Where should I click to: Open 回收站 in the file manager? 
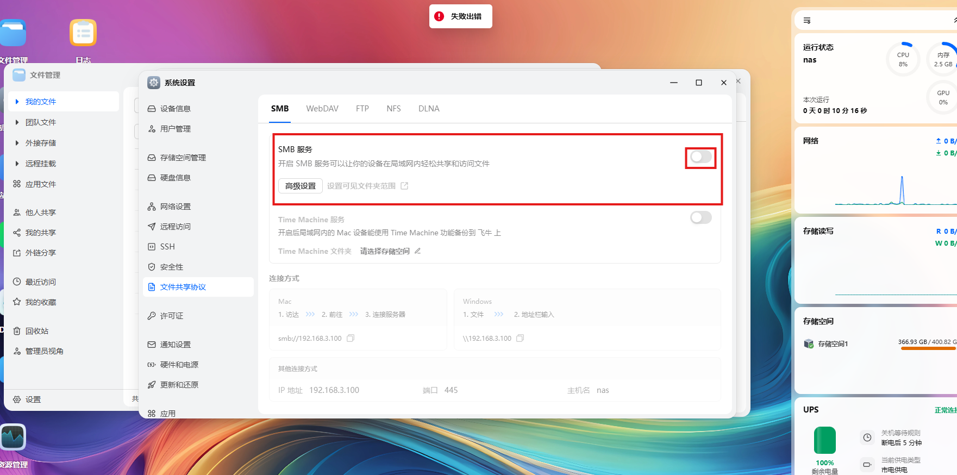tap(64, 331)
